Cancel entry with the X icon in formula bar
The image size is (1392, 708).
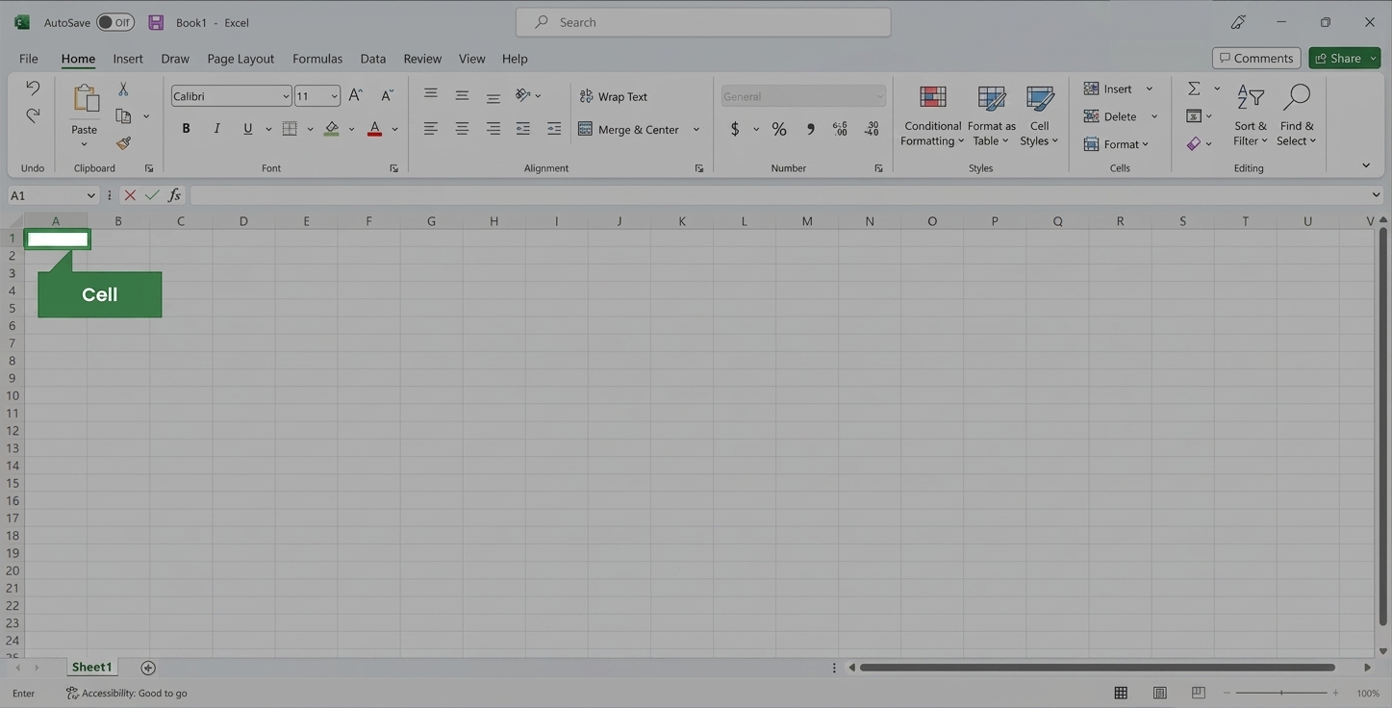130,195
